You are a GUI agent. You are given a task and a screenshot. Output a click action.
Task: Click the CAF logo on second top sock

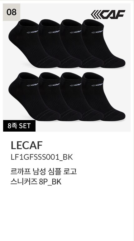point(54,32)
